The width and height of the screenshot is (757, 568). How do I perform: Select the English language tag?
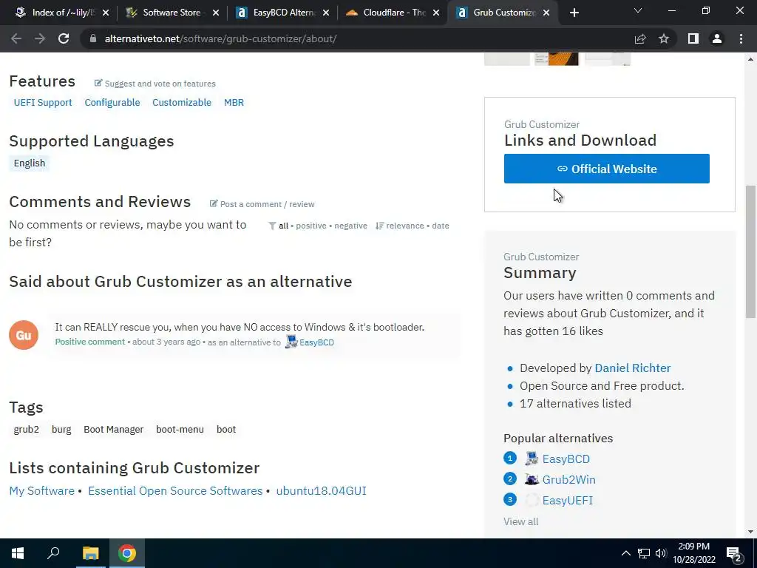point(30,163)
